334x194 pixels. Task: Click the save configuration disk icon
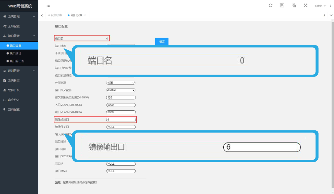click(x=282, y=5)
